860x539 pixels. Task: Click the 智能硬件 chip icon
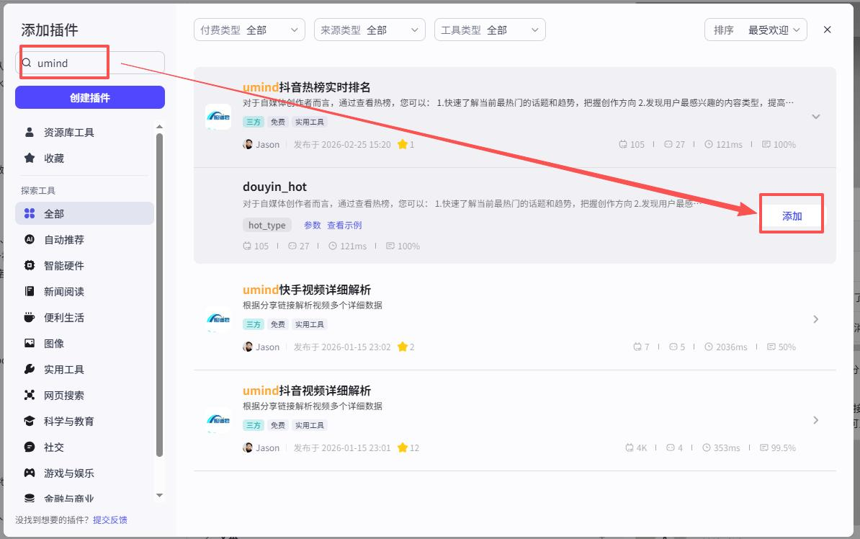pyautogui.click(x=30, y=266)
